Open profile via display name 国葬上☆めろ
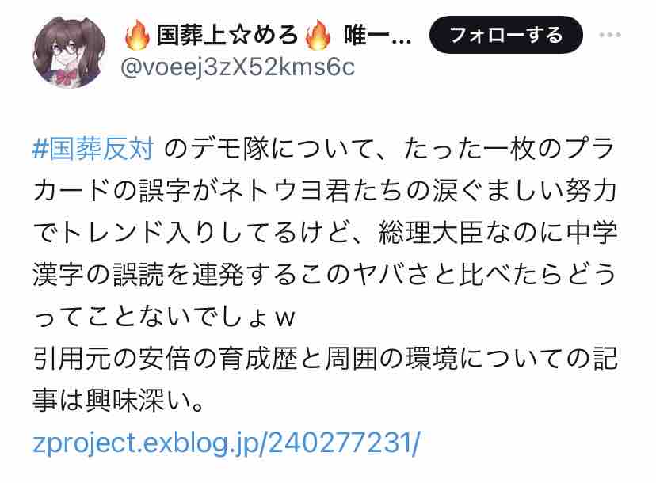The image size is (656, 483). tap(227, 35)
